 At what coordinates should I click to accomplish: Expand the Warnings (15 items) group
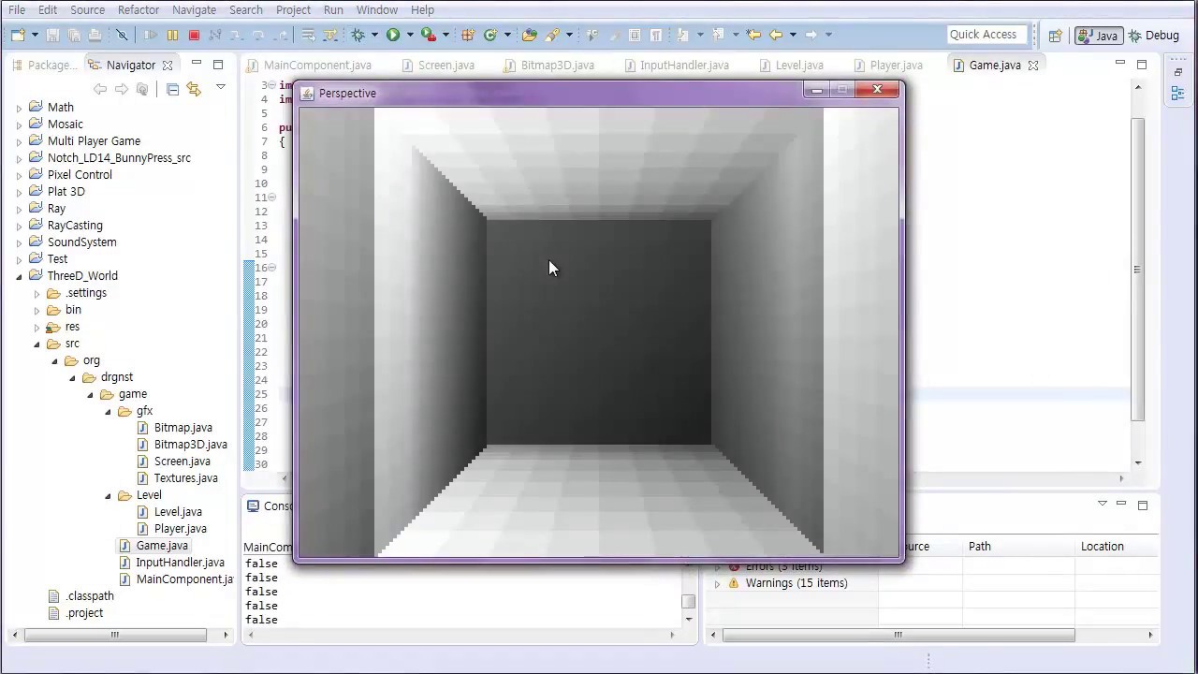click(x=718, y=583)
